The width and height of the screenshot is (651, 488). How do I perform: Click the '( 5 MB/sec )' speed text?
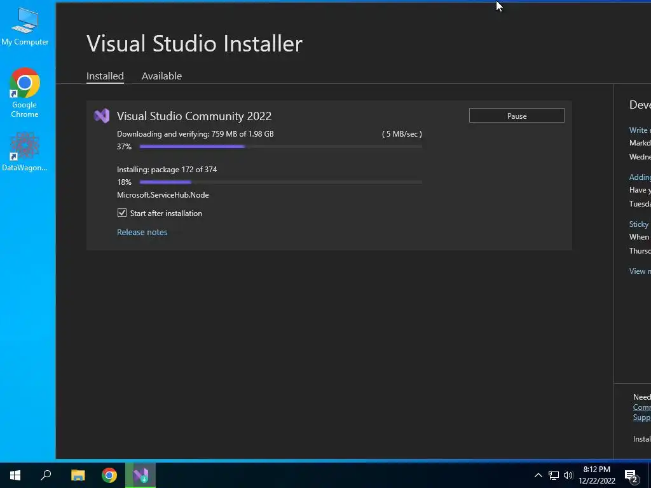pyautogui.click(x=402, y=134)
